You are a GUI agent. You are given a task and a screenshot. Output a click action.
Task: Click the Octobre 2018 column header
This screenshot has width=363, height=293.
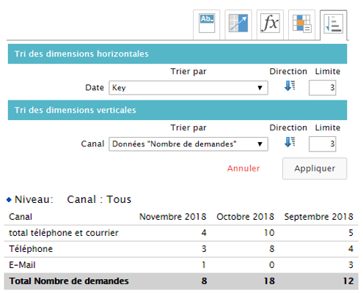(245, 217)
